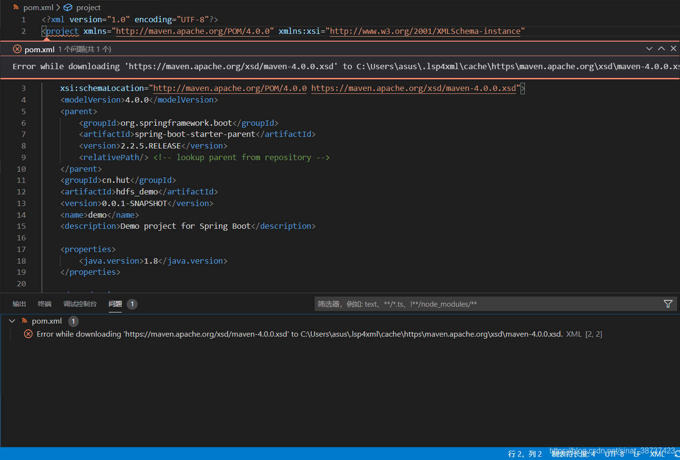Click the error icon in peek header
Image resolution: width=680 pixels, height=460 pixels.
coord(17,49)
